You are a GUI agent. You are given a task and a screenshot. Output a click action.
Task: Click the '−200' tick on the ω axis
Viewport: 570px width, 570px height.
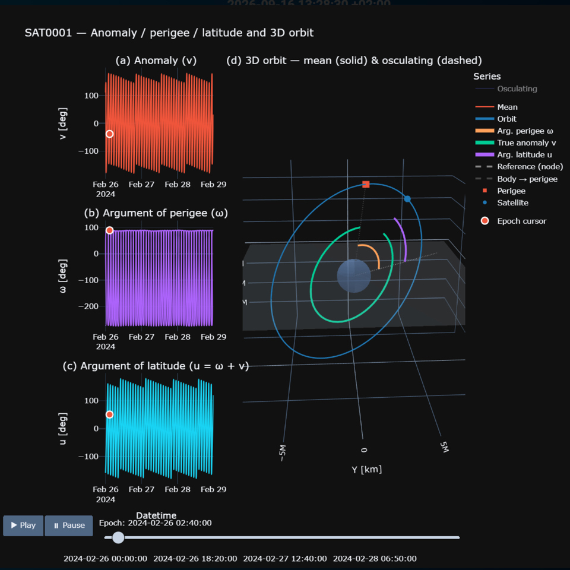(x=88, y=306)
